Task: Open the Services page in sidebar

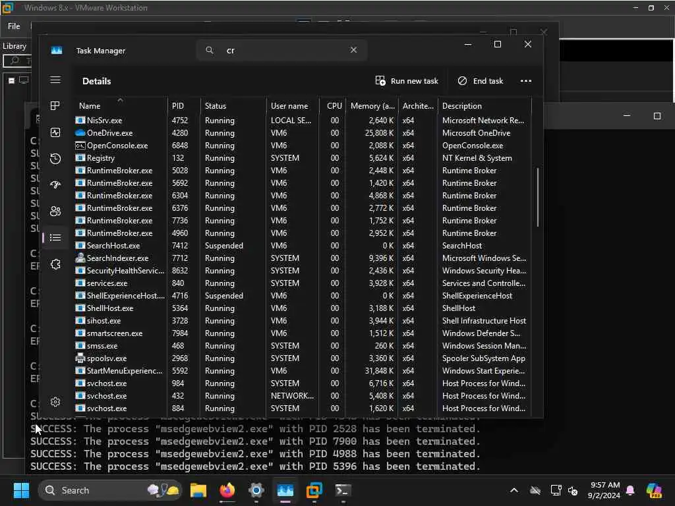Action: pos(55,264)
